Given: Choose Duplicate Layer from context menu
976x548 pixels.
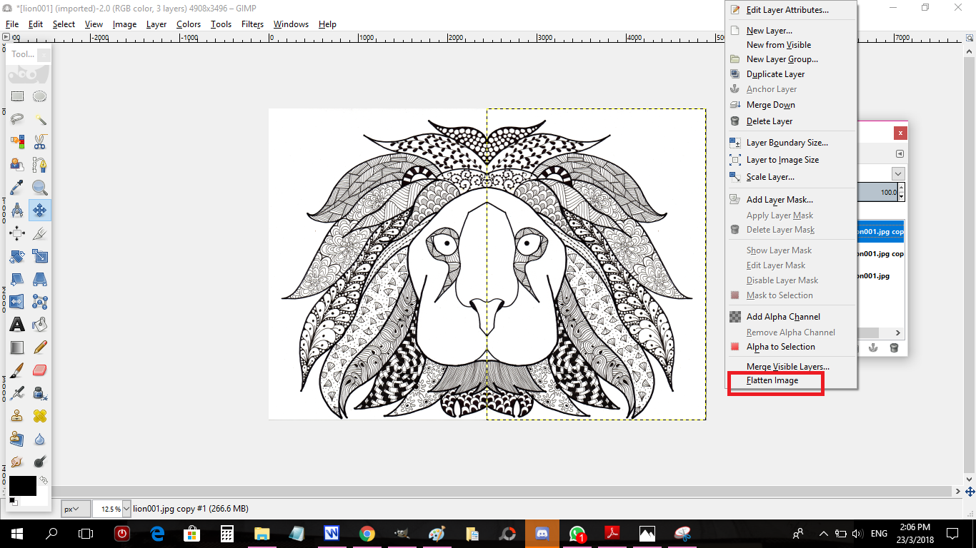Looking at the screenshot, I should [x=775, y=74].
